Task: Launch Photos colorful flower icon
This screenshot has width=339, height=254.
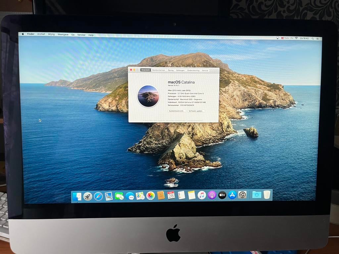Action: pos(151,196)
